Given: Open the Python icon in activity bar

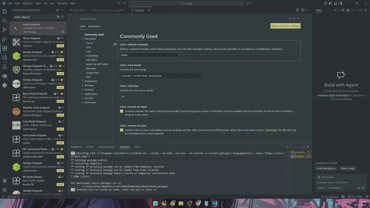Looking at the screenshot, I should [x=4, y=85].
